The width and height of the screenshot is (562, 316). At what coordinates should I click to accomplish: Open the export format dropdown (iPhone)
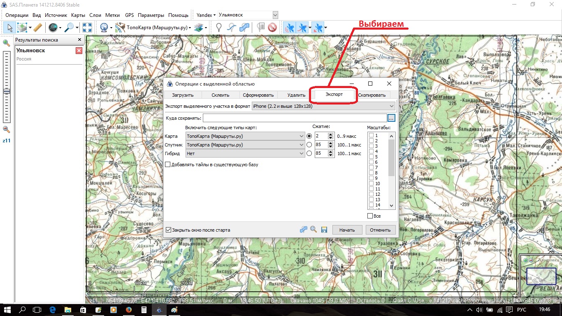[x=323, y=106]
